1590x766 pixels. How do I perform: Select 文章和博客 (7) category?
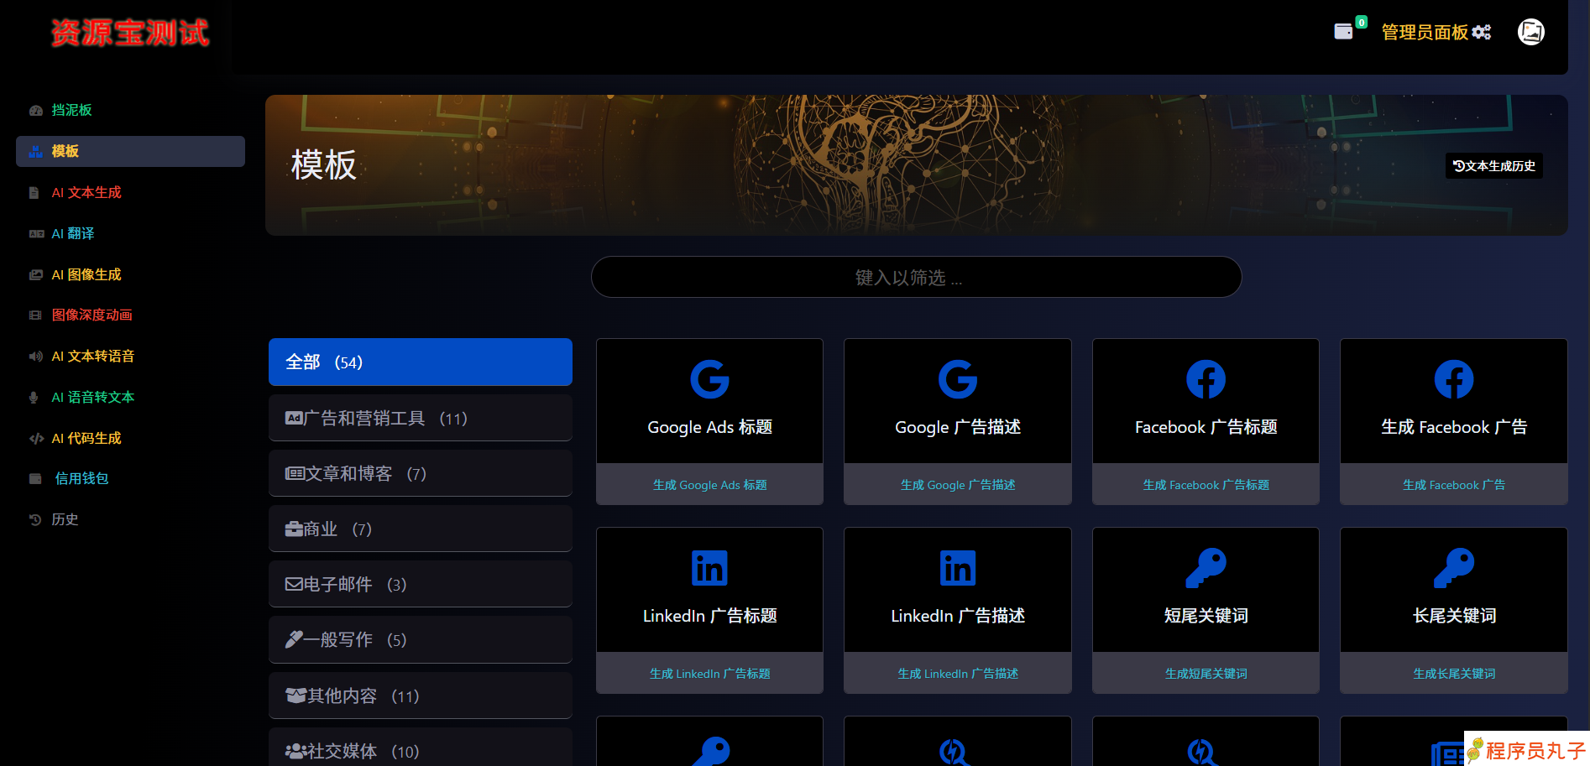(x=421, y=473)
